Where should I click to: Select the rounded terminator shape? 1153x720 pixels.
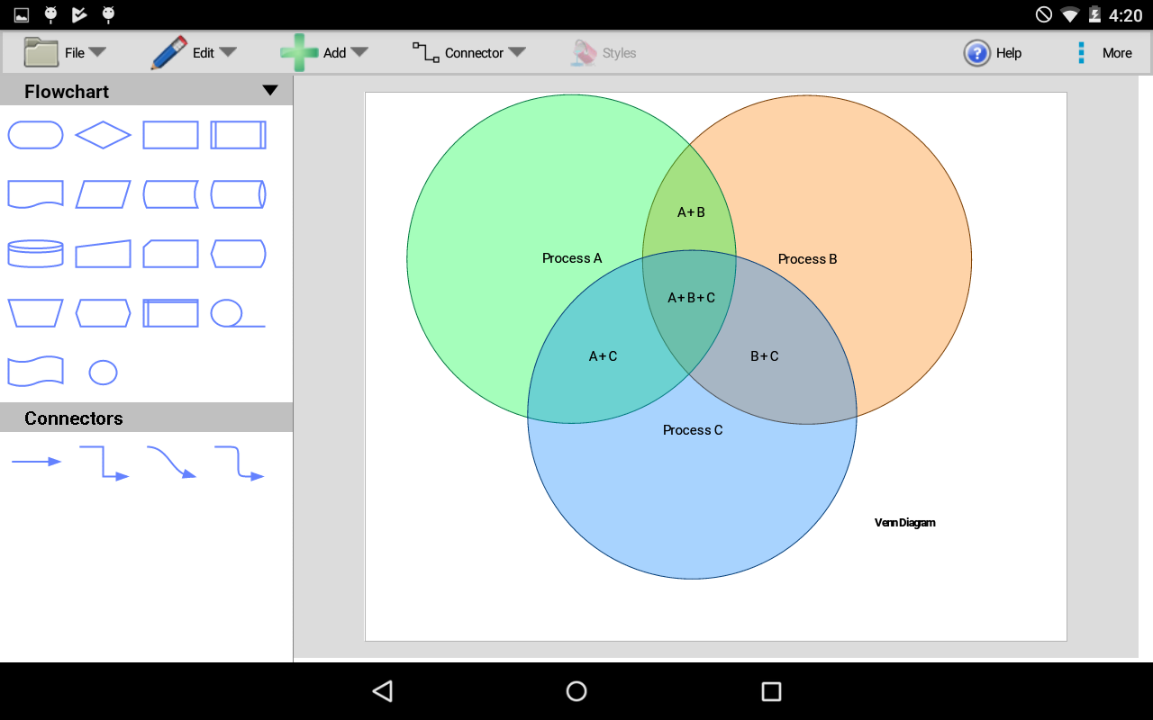coord(36,135)
